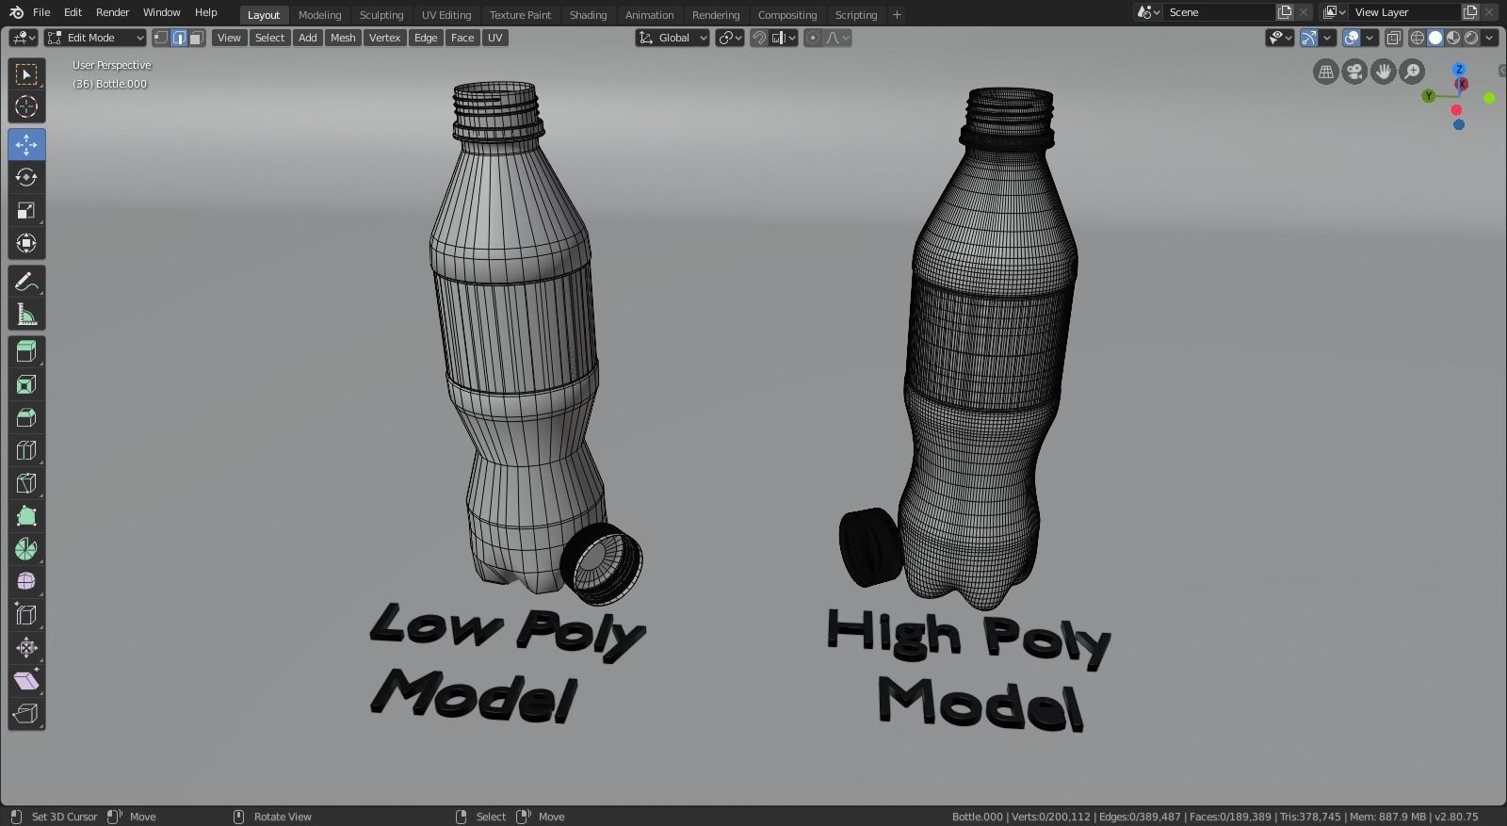The height and width of the screenshot is (826, 1507).
Task: Open the editor type dropdown
Action: click(x=24, y=38)
